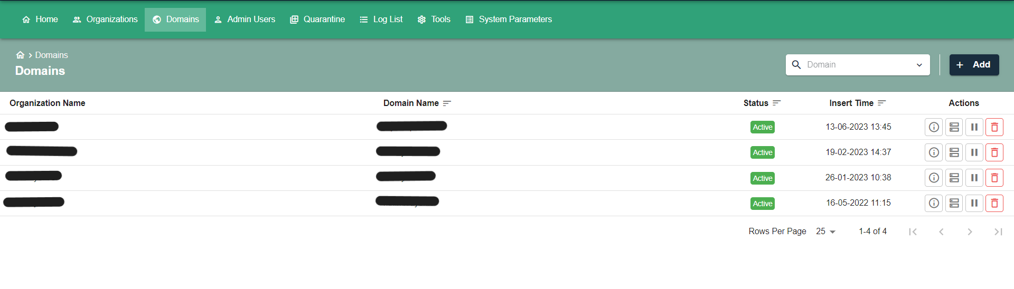Click Active badge in 26-01-2023 10:38 row
This screenshot has height=289, width=1014.
[x=763, y=178]
